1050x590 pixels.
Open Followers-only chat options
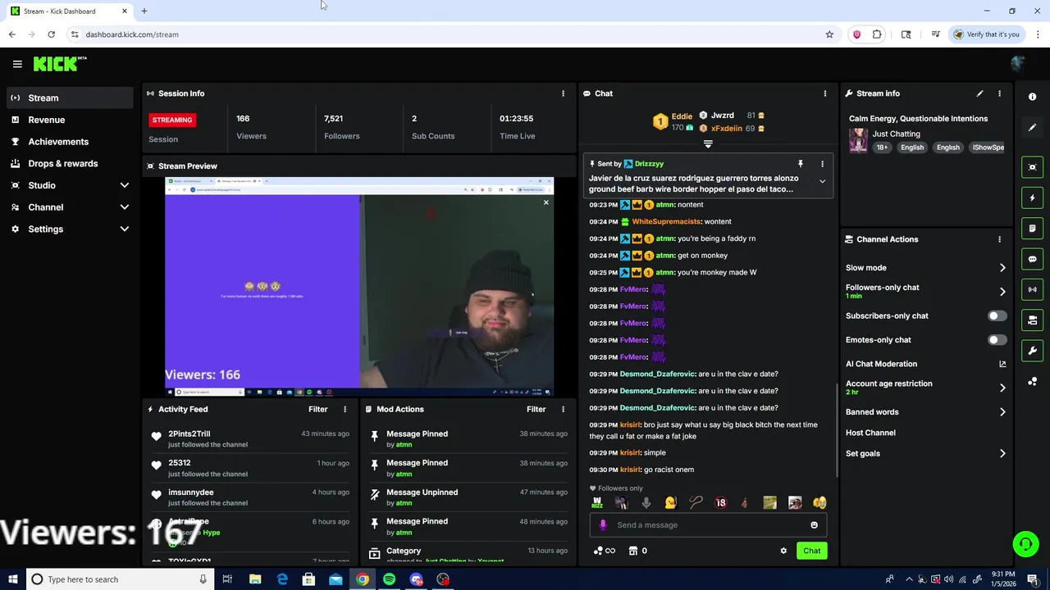[925, 291]
